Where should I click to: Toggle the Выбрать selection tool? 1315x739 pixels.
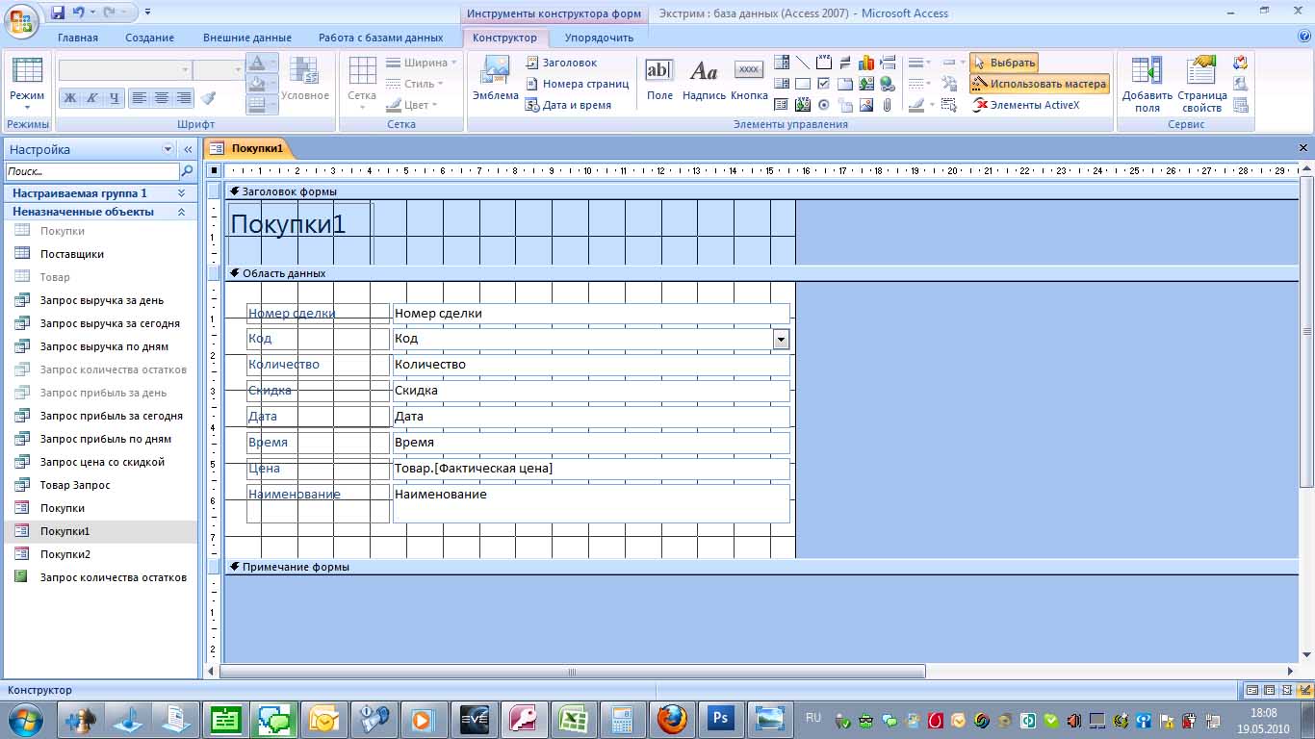(1004, 63)
